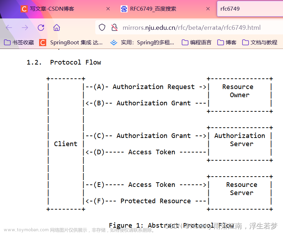Screen dimensions: 283x233
Task: Click the "Figure 1: Abstract Protocol Flow" caption
Action: (171, 226)
